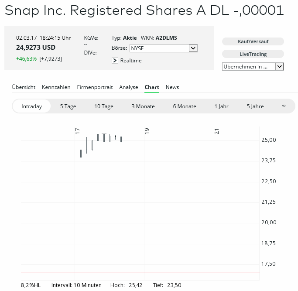Switch to the Übersicht tab
The height and width of the screenshot is (291, 298).
click(x=24, y=87)
